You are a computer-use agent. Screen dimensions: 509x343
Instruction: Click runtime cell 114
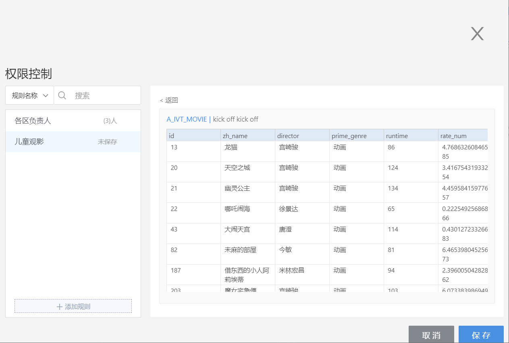pos(411,234)
